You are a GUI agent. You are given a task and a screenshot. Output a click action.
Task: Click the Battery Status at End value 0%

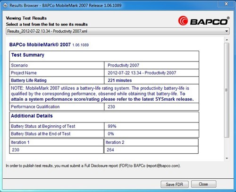[x=111, y=134]
